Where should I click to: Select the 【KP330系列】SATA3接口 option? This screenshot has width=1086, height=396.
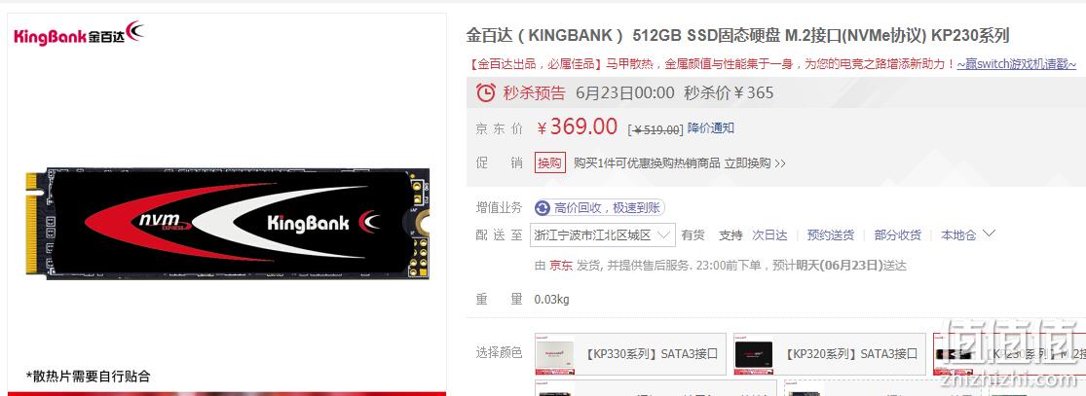click(x=630, y=354)
